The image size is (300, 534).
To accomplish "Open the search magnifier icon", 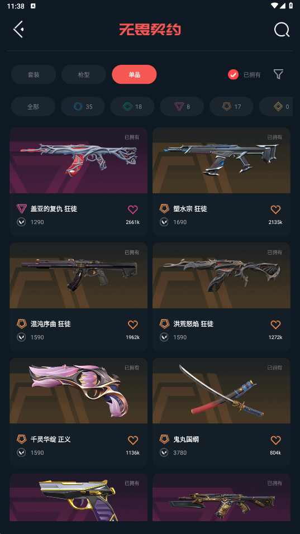I will [x=282, y=30].
